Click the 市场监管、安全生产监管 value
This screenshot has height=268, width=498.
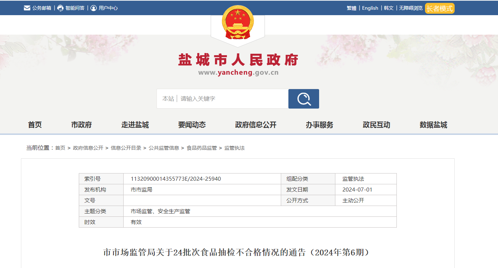(x=160, y=211)
